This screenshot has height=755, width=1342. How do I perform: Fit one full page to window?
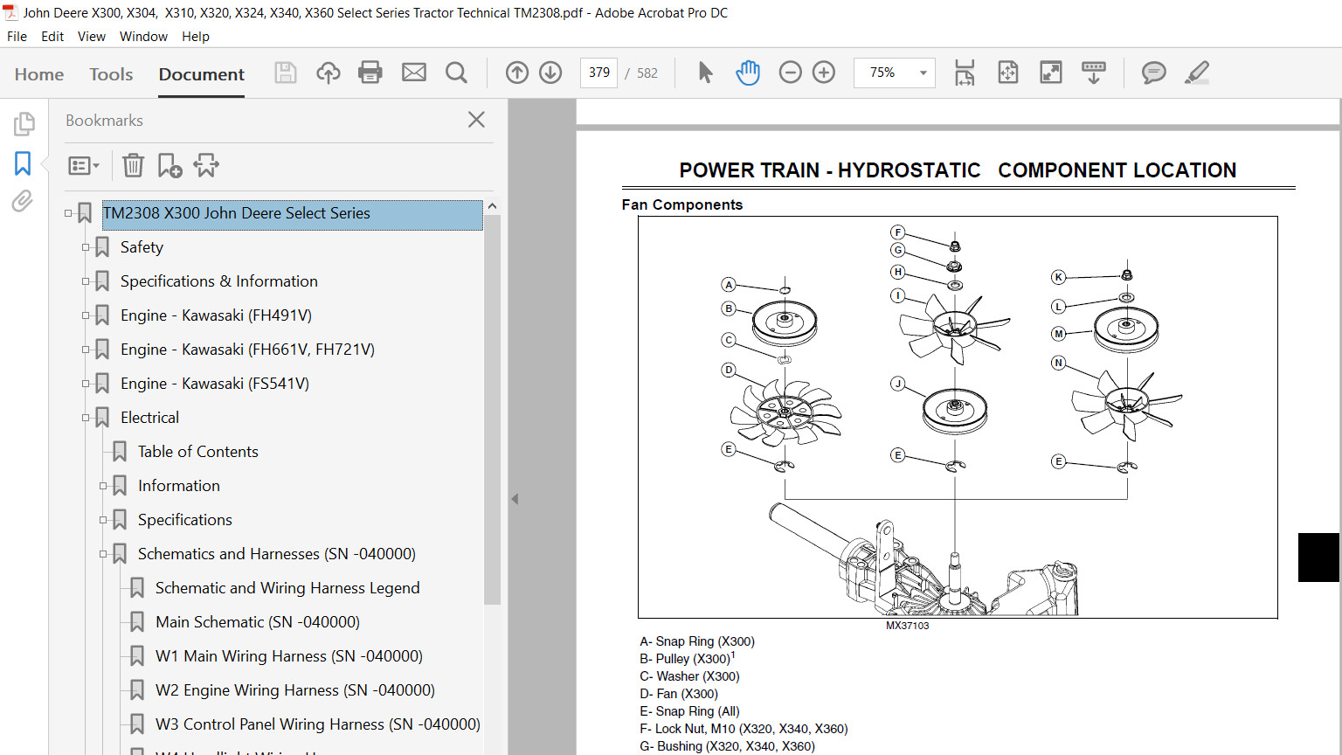[1008, 73]
